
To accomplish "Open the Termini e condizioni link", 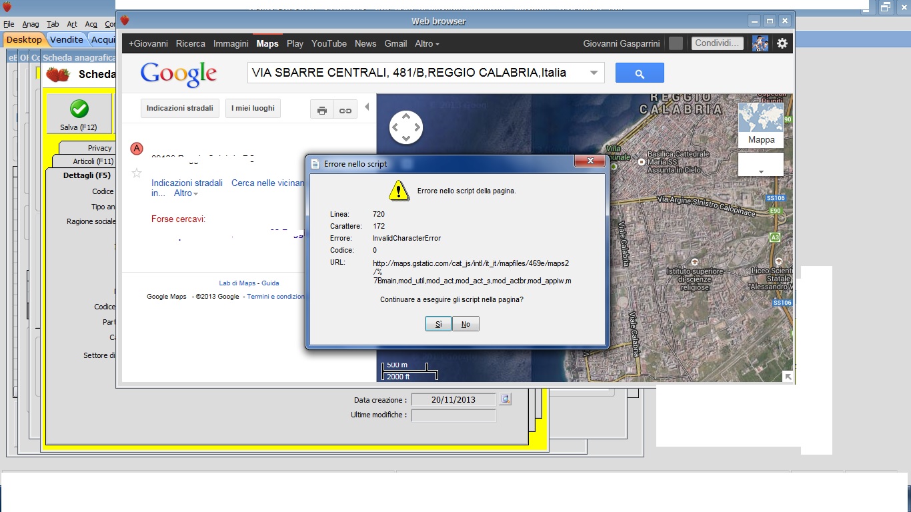I will click(276, 297).
